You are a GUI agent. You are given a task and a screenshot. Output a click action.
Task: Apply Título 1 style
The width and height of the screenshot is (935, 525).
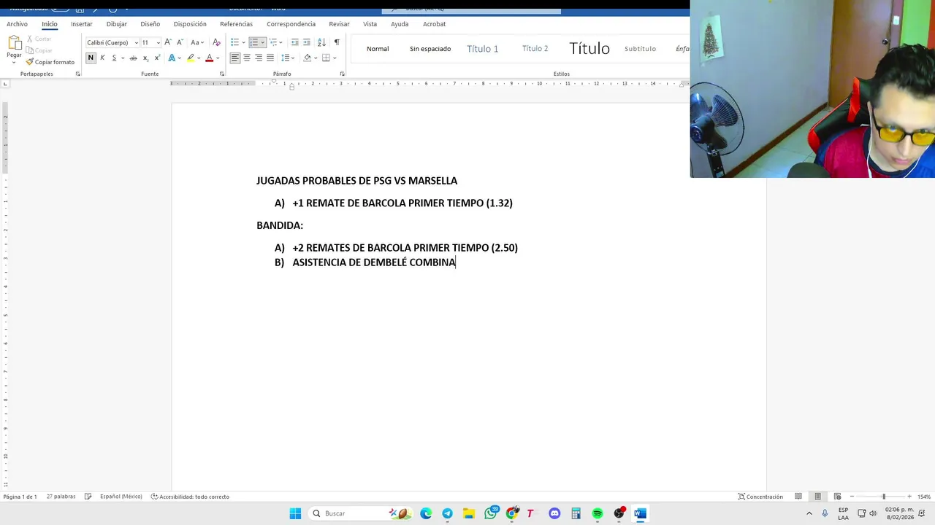point(482,49)
